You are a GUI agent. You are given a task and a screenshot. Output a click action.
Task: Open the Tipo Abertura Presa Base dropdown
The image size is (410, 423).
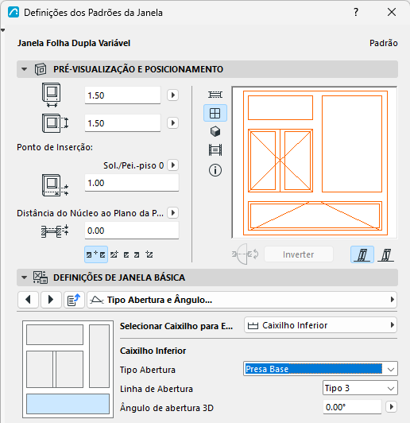(x=320, y=369)
